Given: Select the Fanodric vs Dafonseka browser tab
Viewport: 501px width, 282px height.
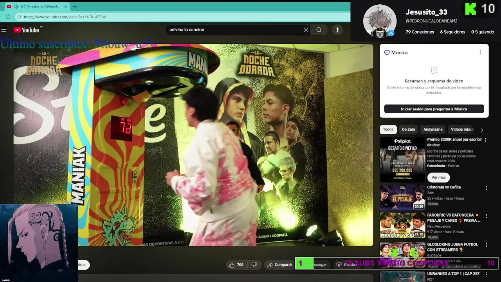Looking at the screenshot, I should (38, 7).
